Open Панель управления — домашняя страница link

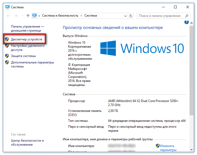coord(27,28)
